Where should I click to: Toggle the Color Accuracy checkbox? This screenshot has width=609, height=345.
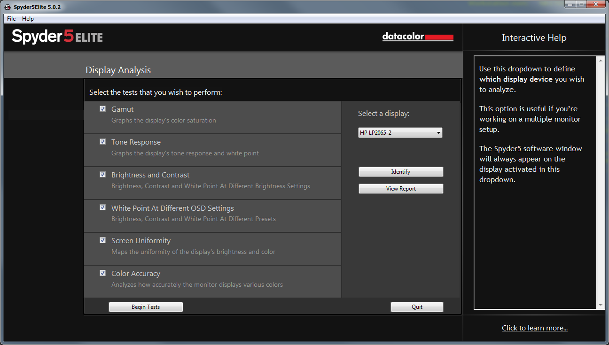click(x=102, y=273)
